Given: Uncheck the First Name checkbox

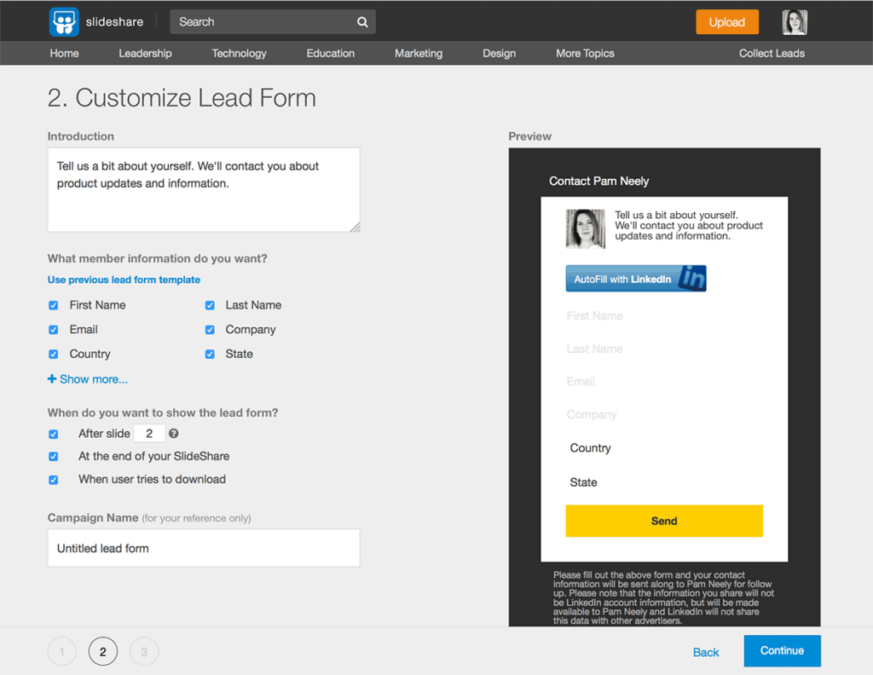Looking at the screenshot, I should pyautogui.click(x=53, y=304).
